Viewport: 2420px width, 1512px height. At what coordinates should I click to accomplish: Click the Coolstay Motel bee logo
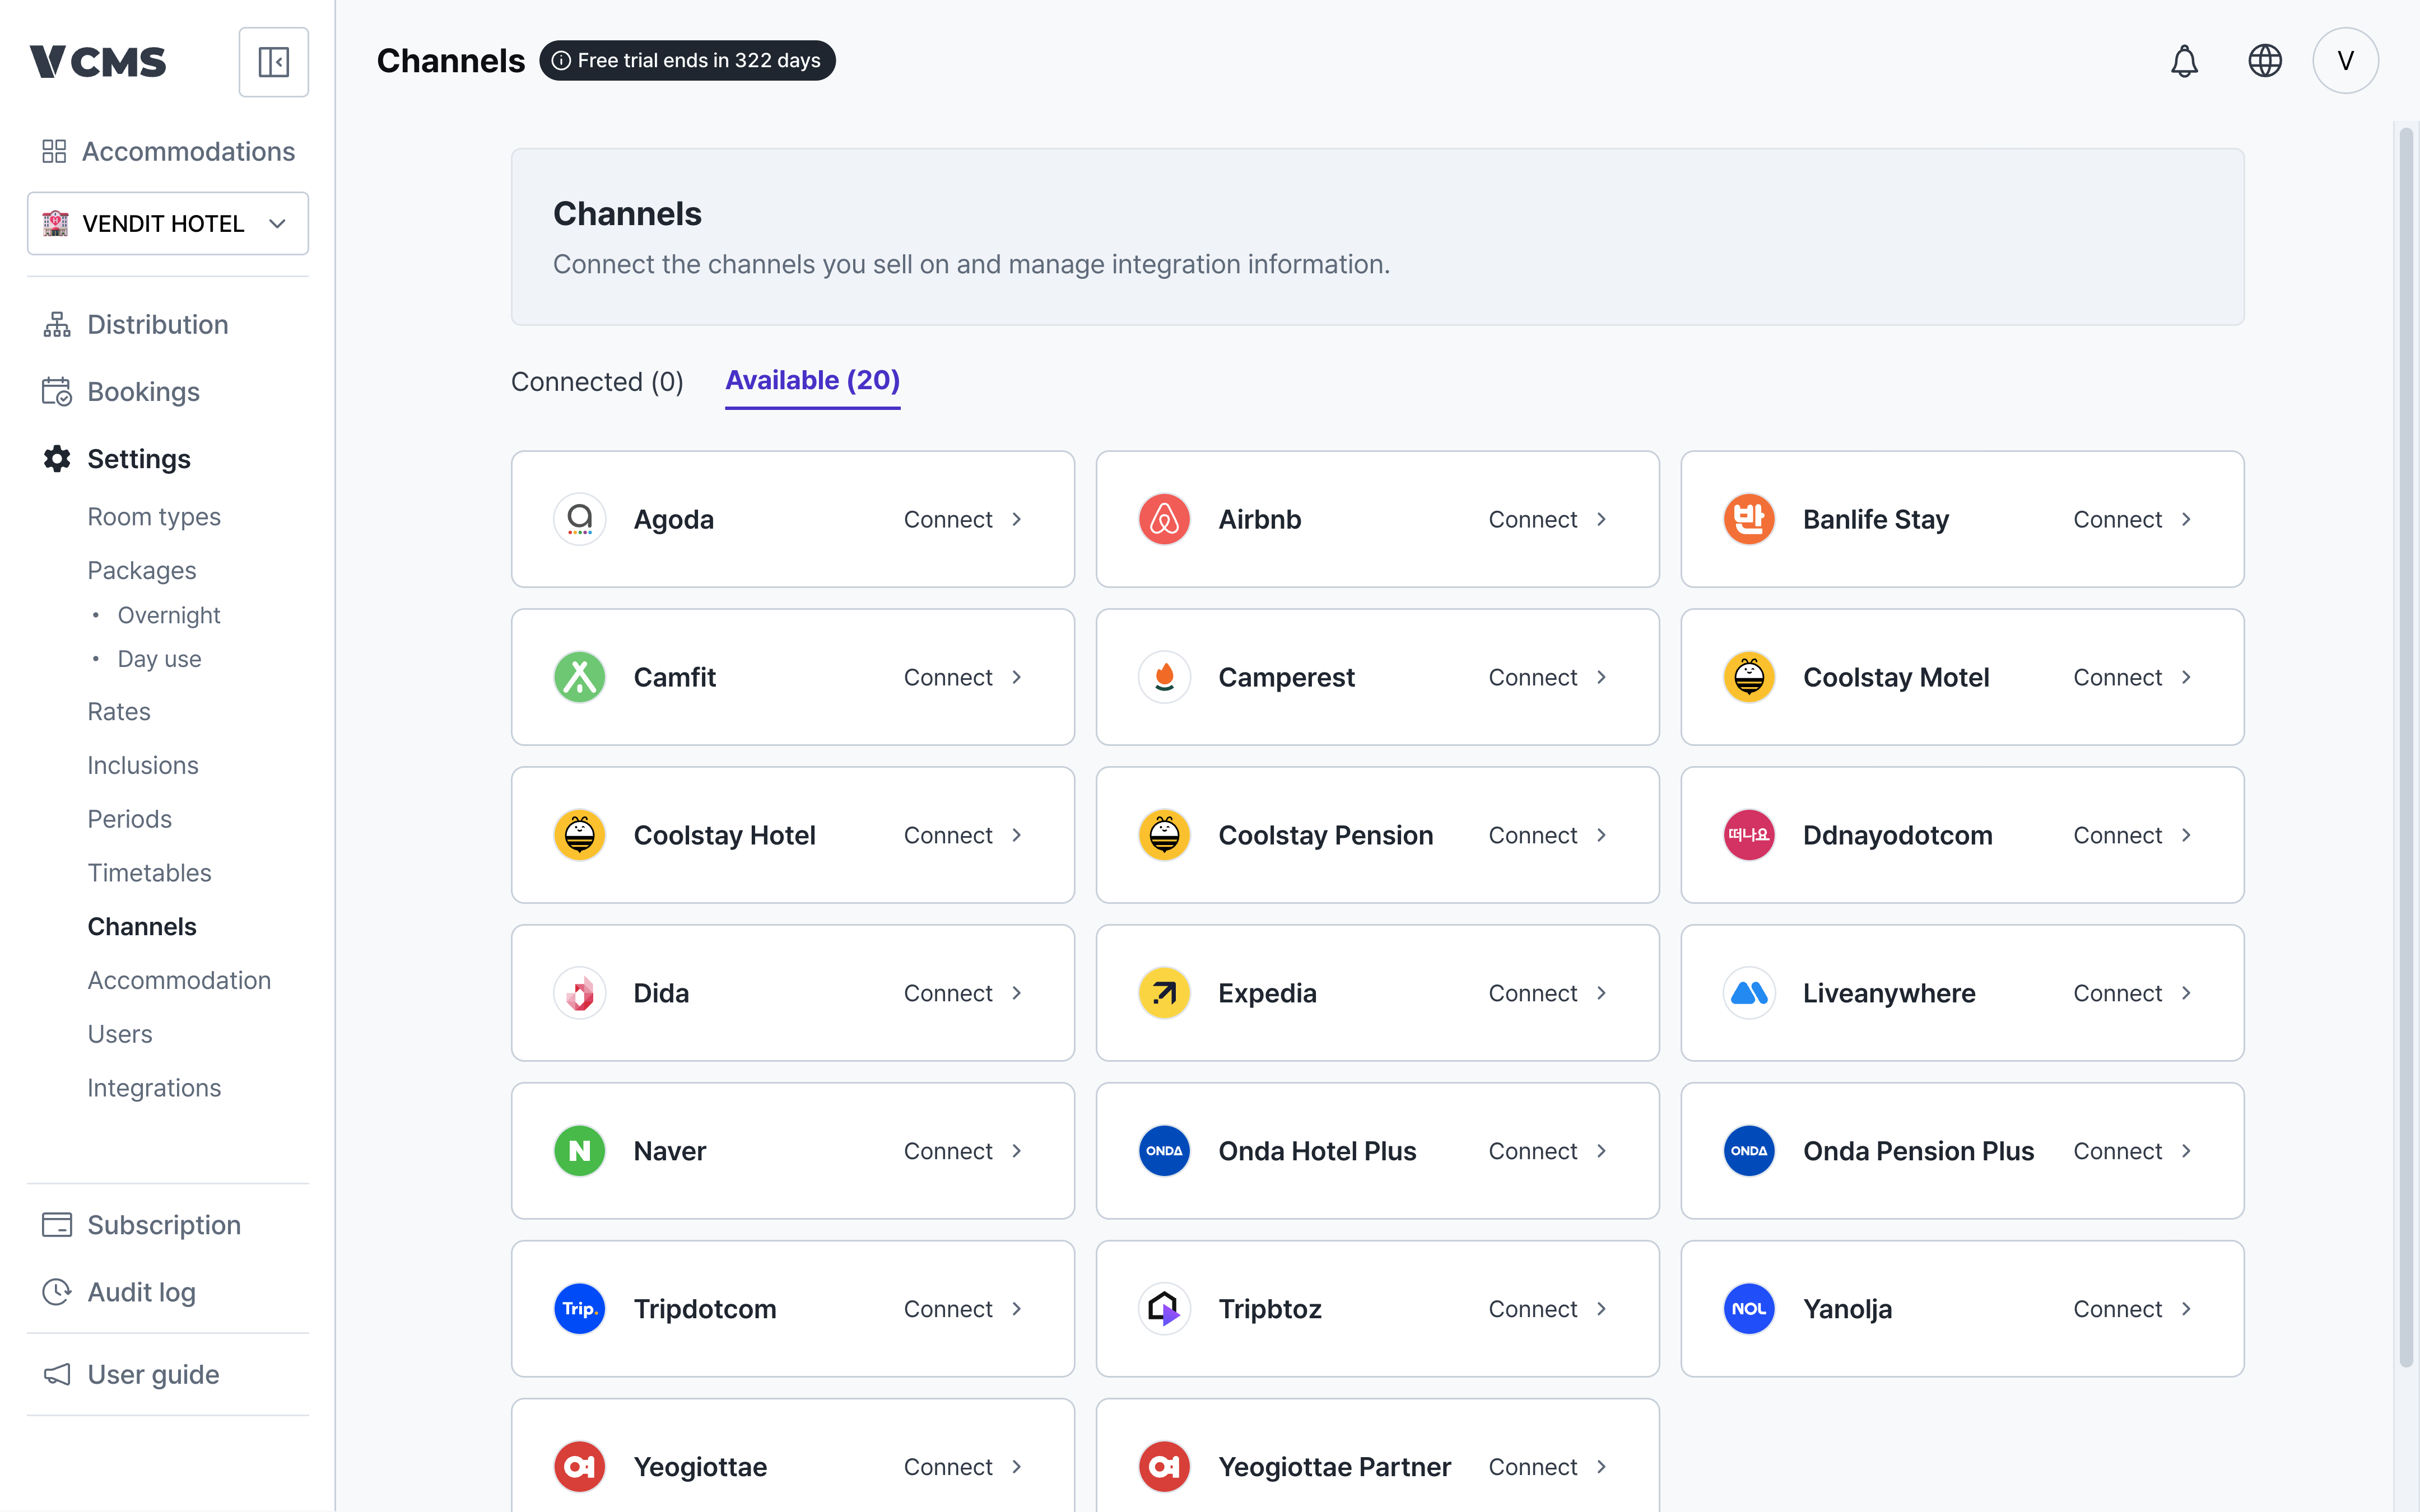coord(1749,677)
